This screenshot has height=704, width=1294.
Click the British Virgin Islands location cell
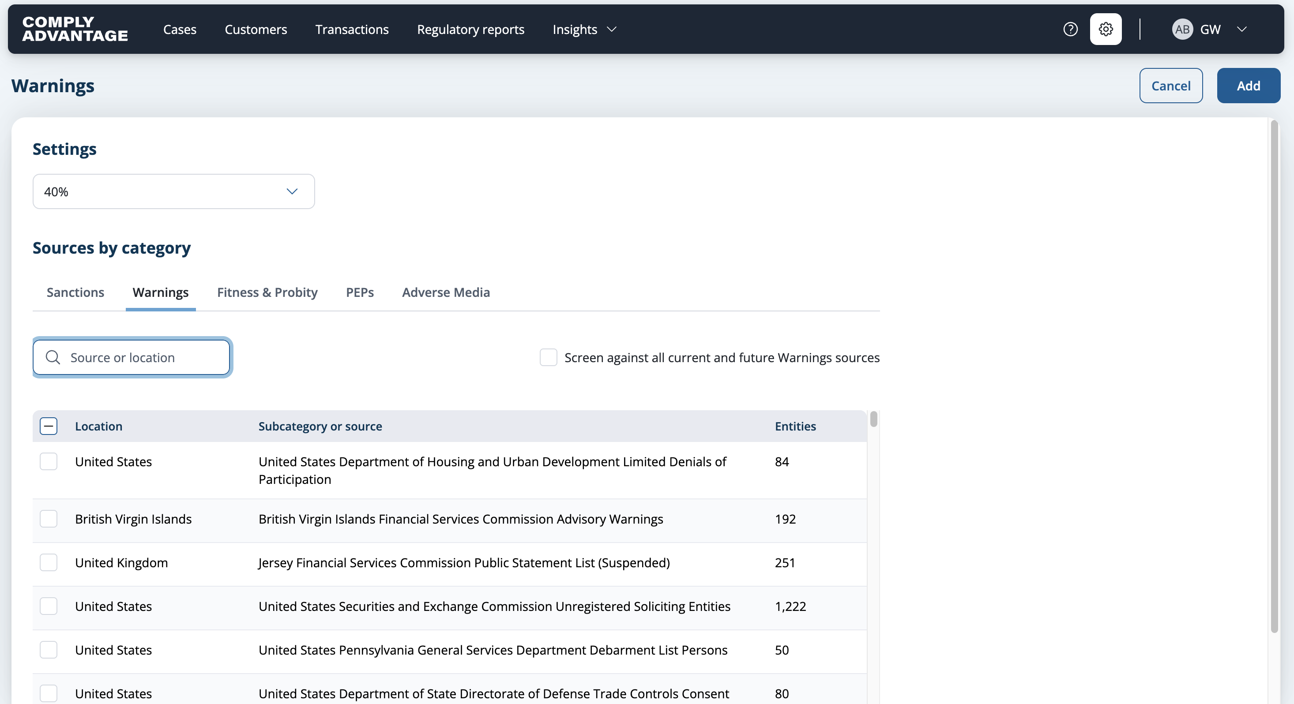(x=133, y=518)
